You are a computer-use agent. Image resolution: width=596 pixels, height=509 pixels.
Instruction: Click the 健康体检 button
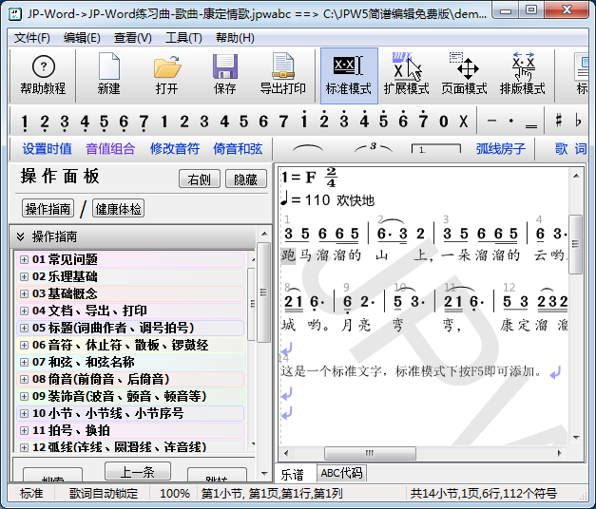(x=118, y=209)
